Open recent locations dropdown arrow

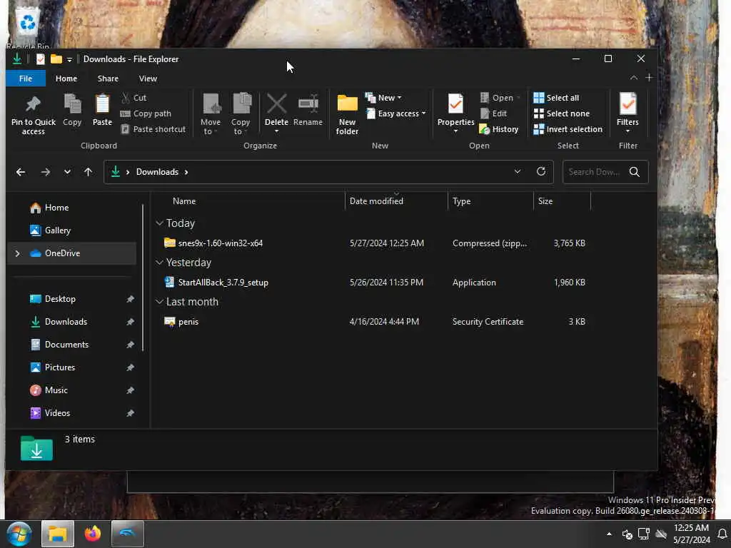(x=67, y=172)
